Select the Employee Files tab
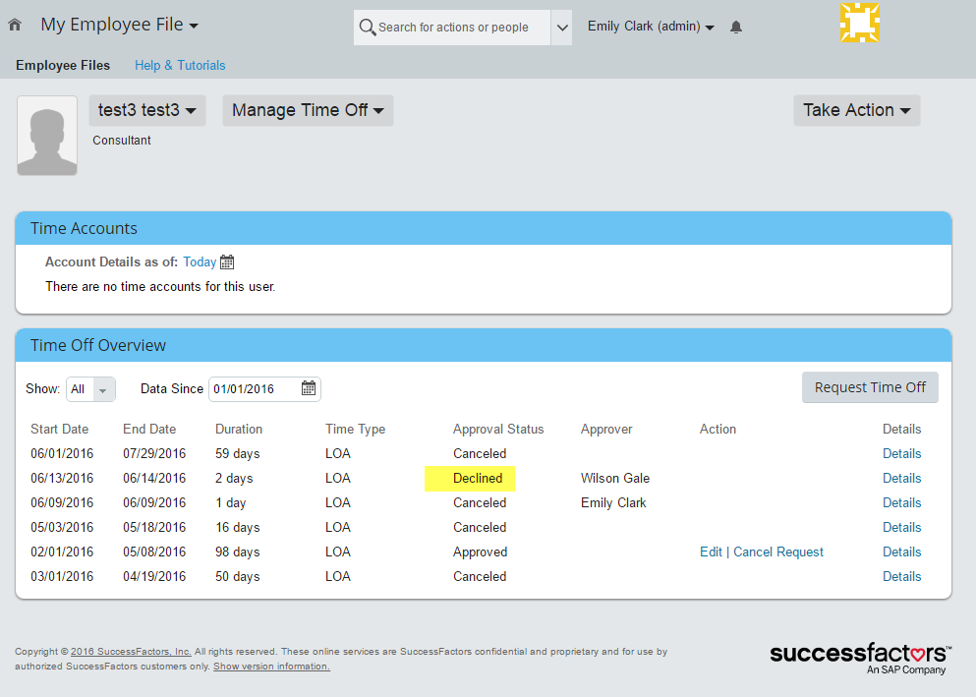 (x=63, y=65)
